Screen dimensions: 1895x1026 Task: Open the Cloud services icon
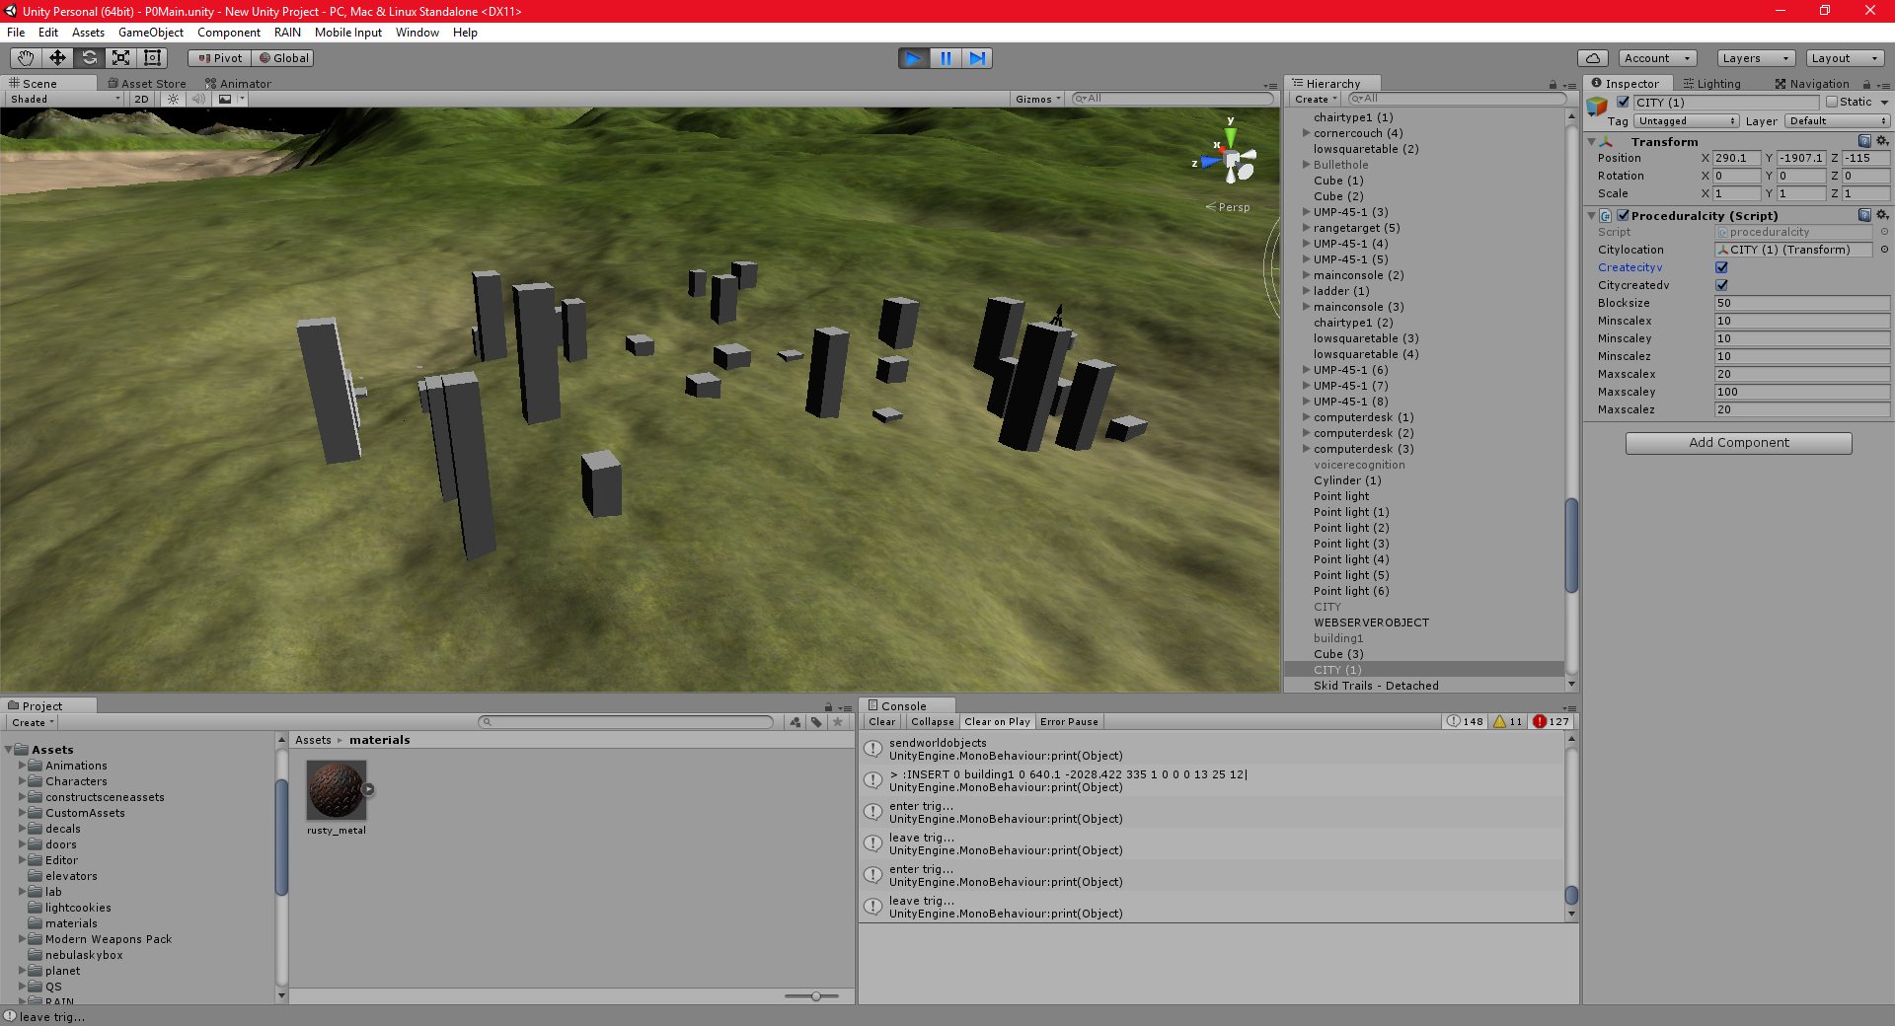coord(1593,58)
